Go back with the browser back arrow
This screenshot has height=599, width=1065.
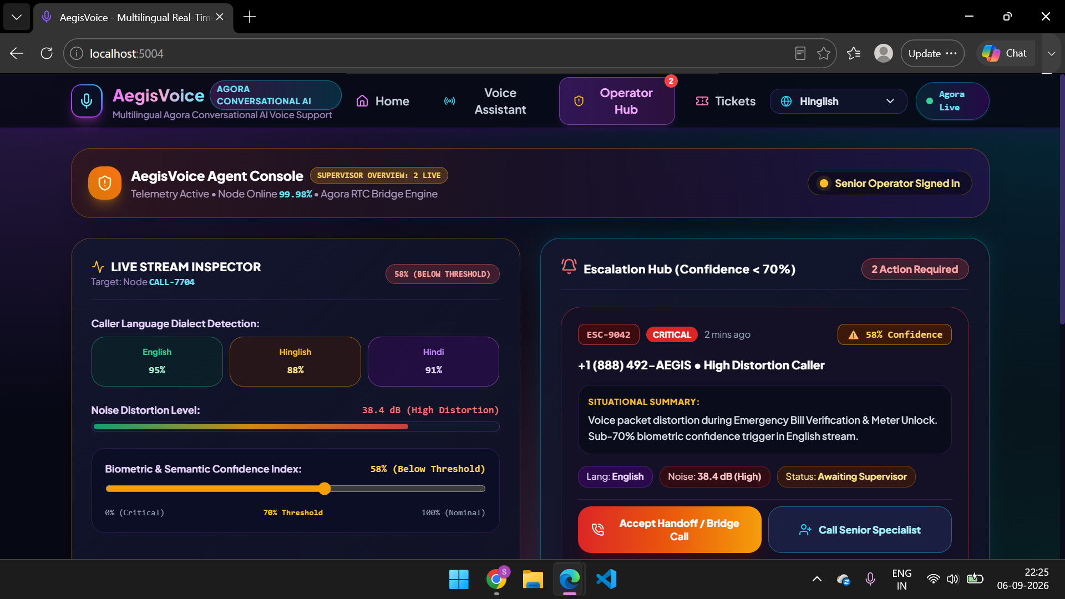[x=17, y=53]
